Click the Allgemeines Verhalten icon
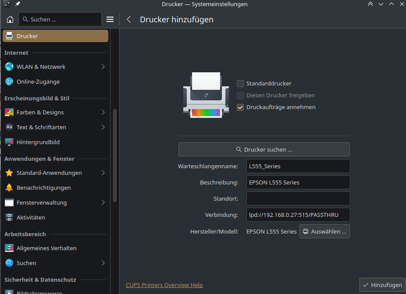This screenshot has width=406, height=294. tap(9, 248)
